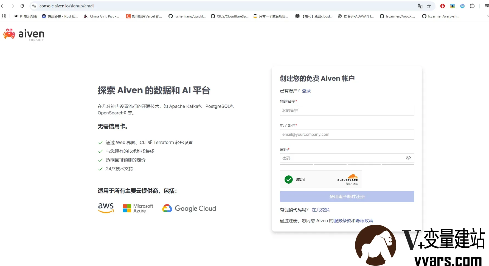Open the 隐私政策 privacy policy link
This screenshot has width=489, height=266.
[x=364, y=221]
